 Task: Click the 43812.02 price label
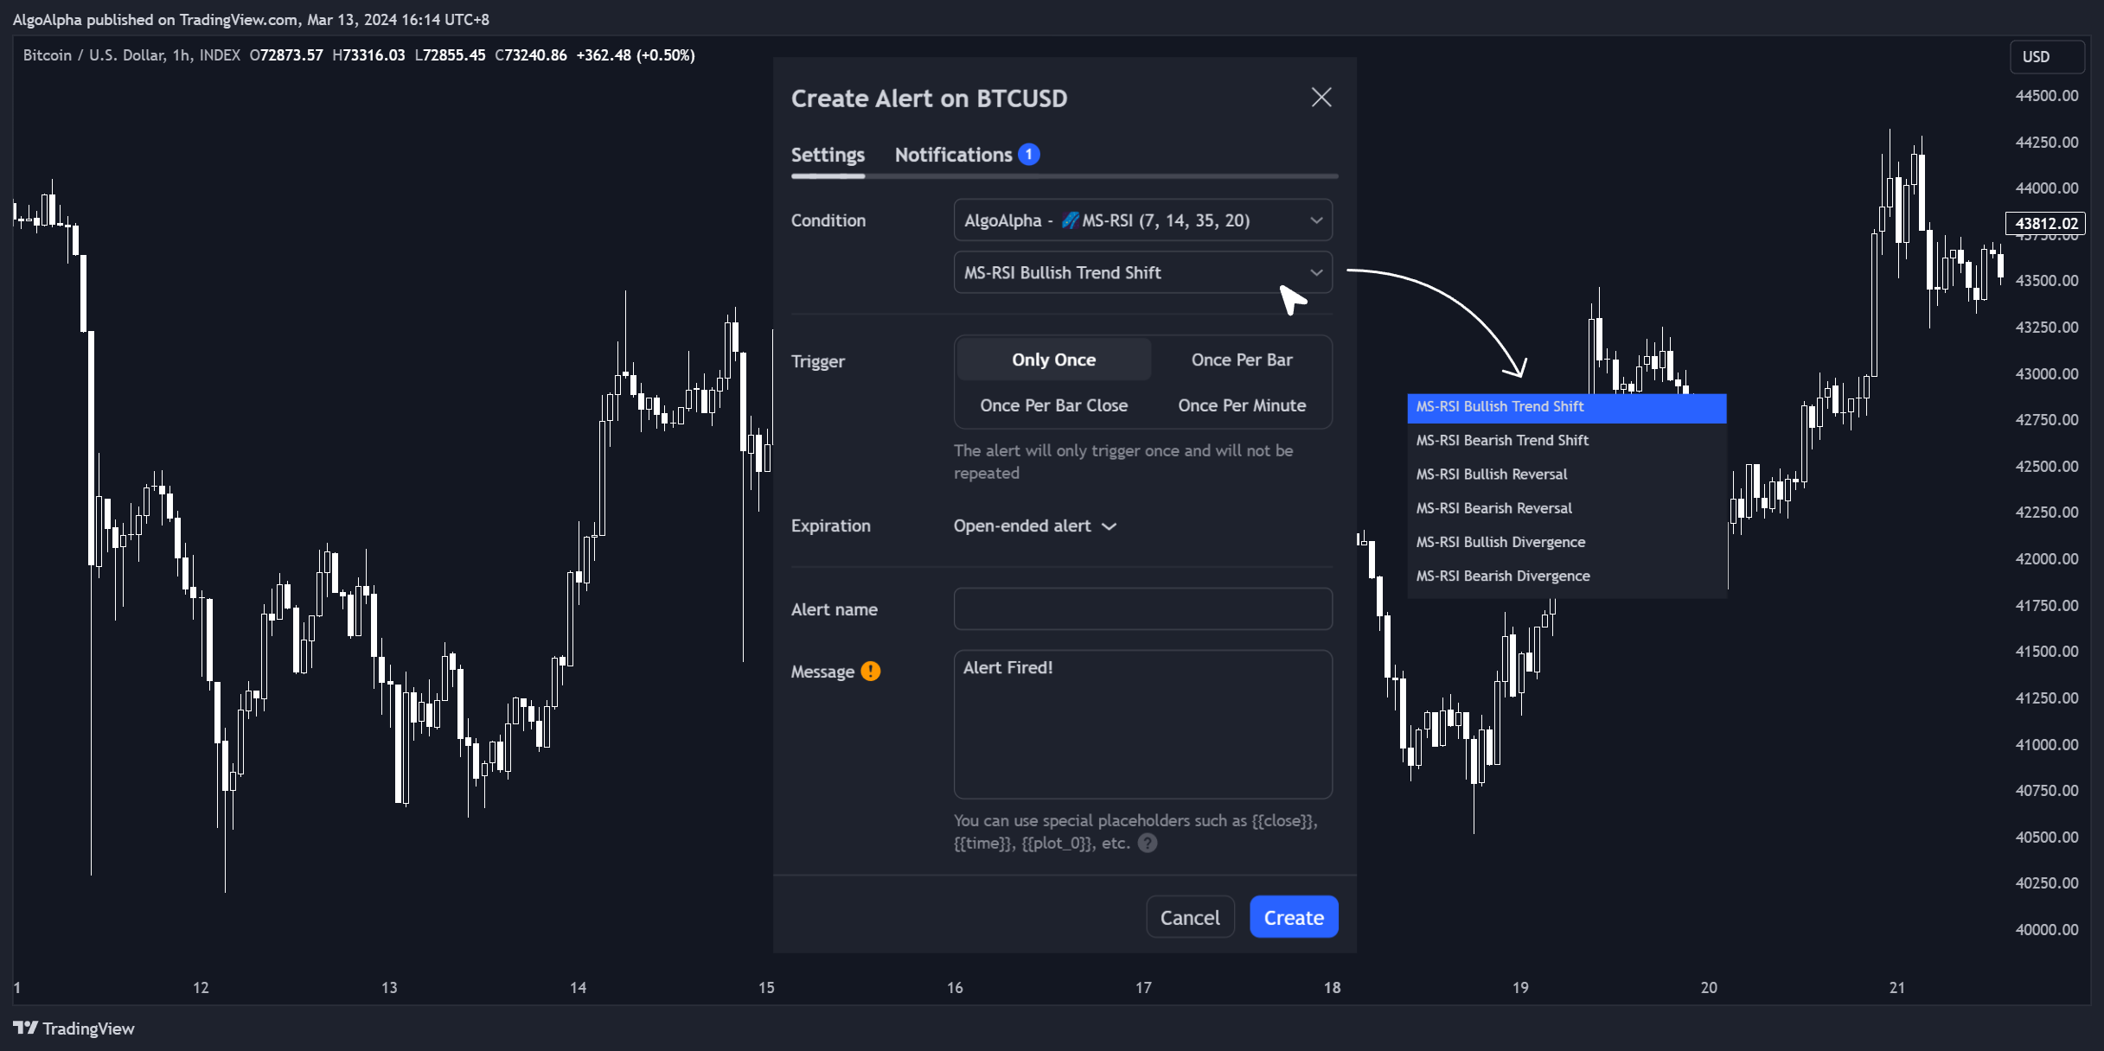pyautogui.click(x=2045, y=223)
